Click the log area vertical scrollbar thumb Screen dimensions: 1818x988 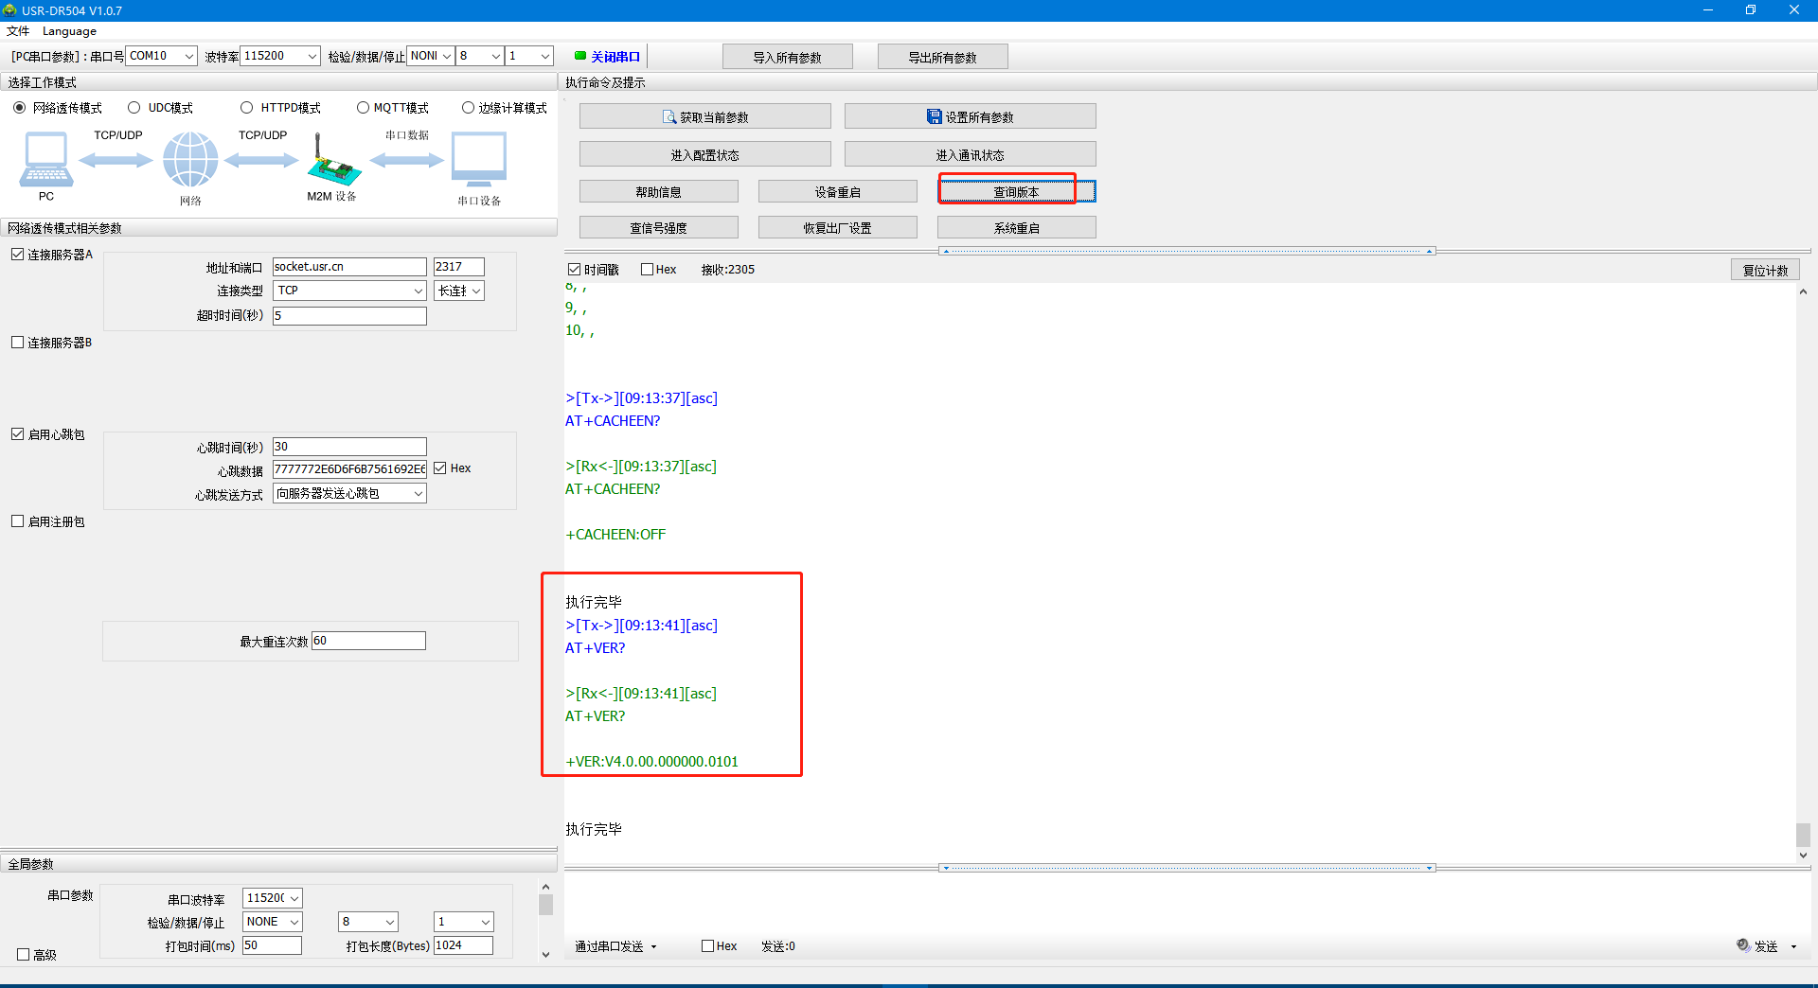pos(1803,834)
